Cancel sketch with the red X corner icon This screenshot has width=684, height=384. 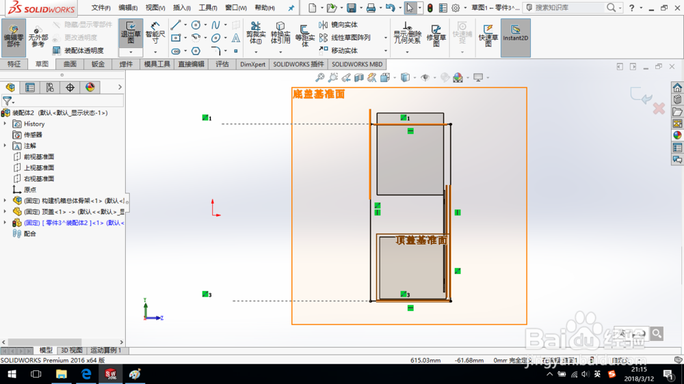coord(659,109)
